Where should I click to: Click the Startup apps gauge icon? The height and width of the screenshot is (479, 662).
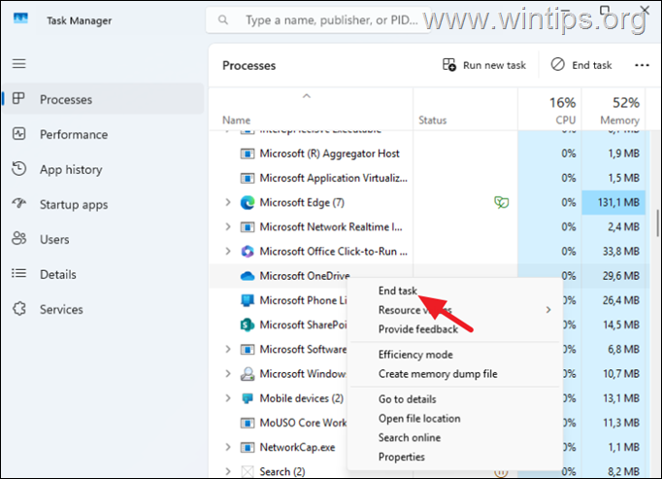[19, 203]
